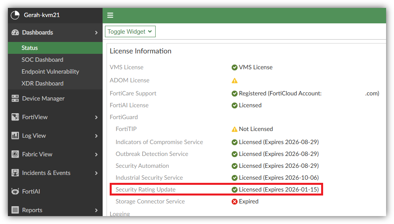Screen dimensions: 394x224
Task: Open the Toggle Widget dropdown
Action: [130, 32]
